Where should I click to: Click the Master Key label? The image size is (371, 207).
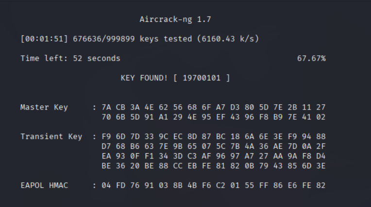(44, 107)
